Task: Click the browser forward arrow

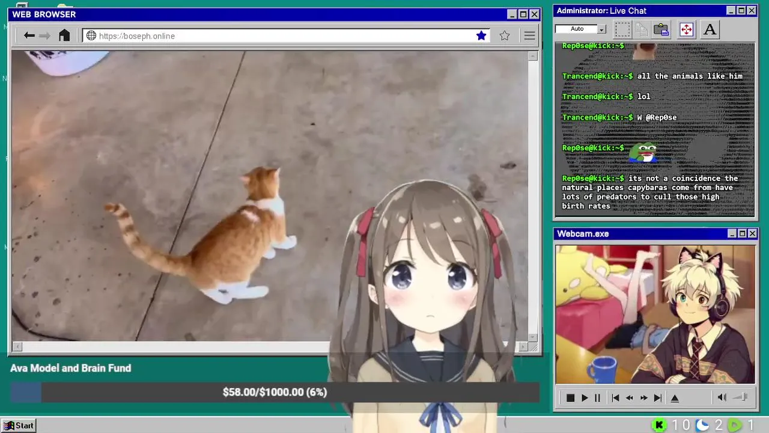Action: coord(45,35)
